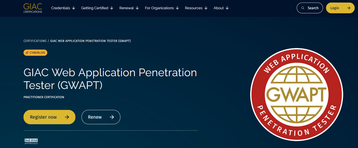Screen dimensions: 358x148
Task: Click the arrow icon on Renew button
Action: [112, 117]
